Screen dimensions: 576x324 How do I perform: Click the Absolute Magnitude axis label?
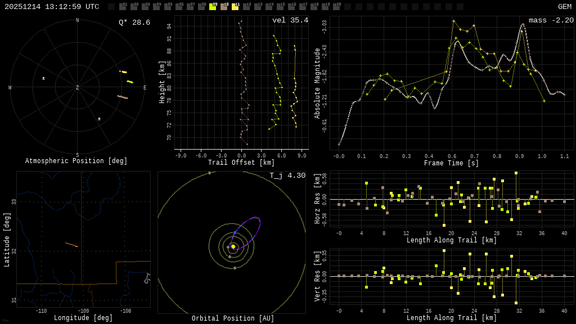pos(317,83)
